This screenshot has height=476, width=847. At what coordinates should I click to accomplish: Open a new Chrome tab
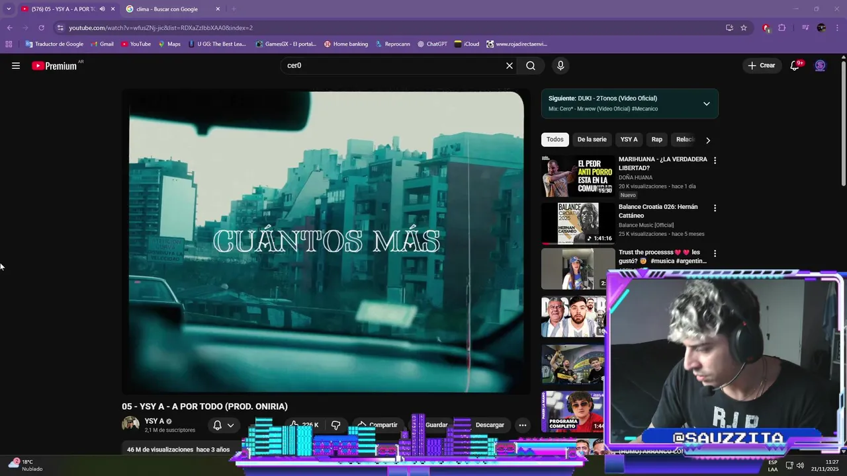tap(234, 9)
